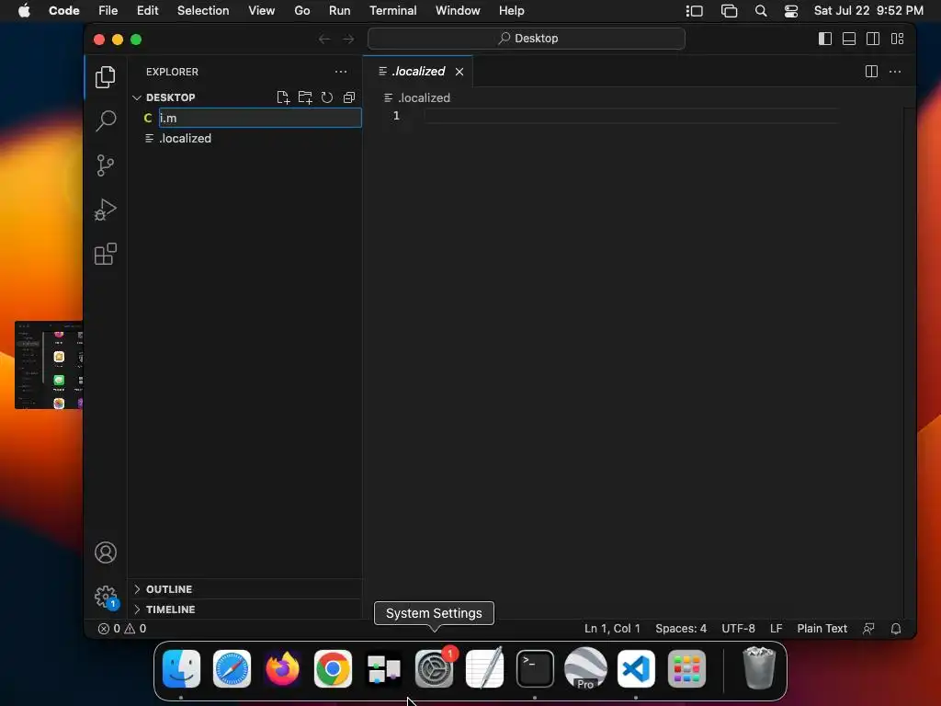The image size is (941, 706).
Task: Close the .localized tab
Action: [x=459, y=72]
